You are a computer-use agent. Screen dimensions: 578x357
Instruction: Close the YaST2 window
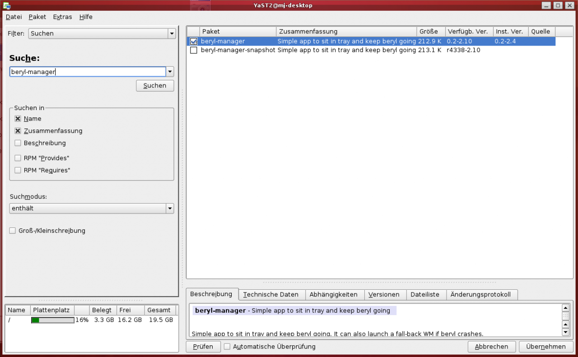click(569, 5)
